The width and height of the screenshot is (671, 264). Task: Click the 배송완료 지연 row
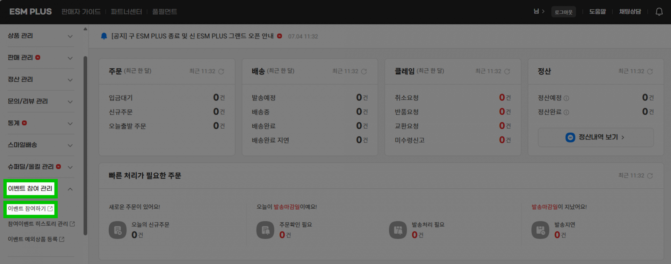click(310, 140)
